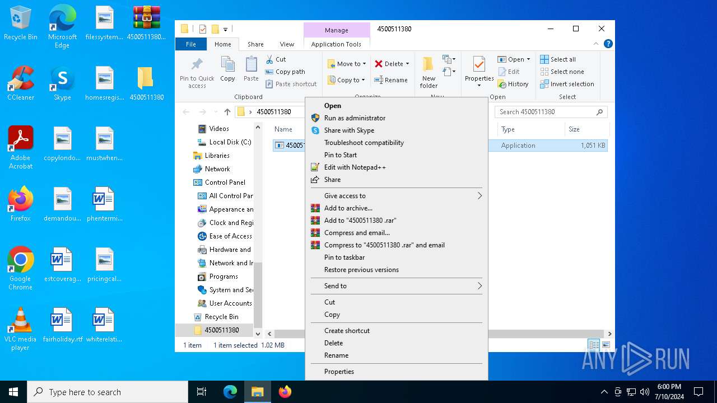Open VLC media player desktop shortcut

tap(21, 329)
